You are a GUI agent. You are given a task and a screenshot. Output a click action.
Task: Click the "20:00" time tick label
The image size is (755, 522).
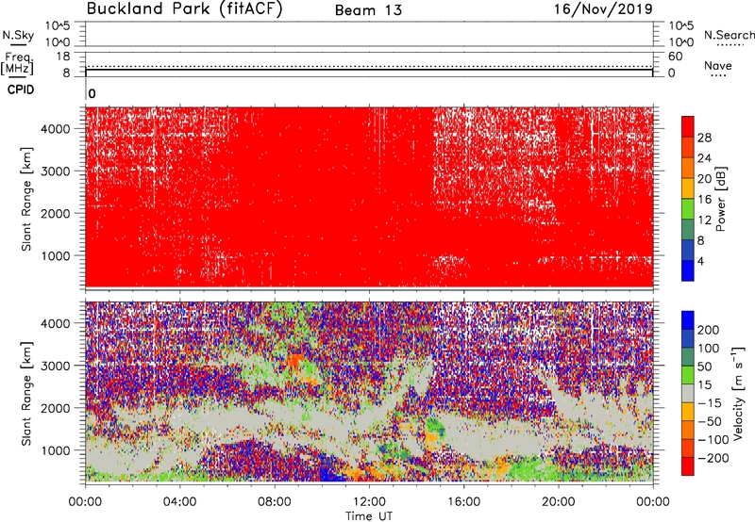(x=559, y=502)
